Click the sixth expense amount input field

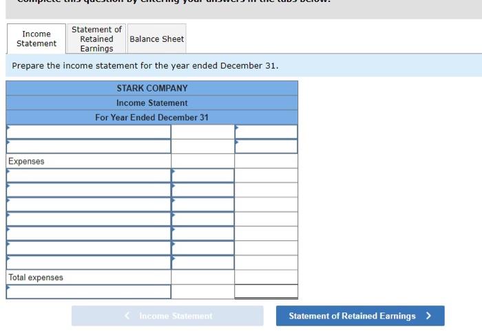pyautogui.click(x=203, y=248)
